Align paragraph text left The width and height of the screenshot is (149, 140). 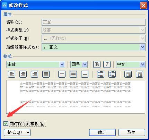click(x=11, y=74)
